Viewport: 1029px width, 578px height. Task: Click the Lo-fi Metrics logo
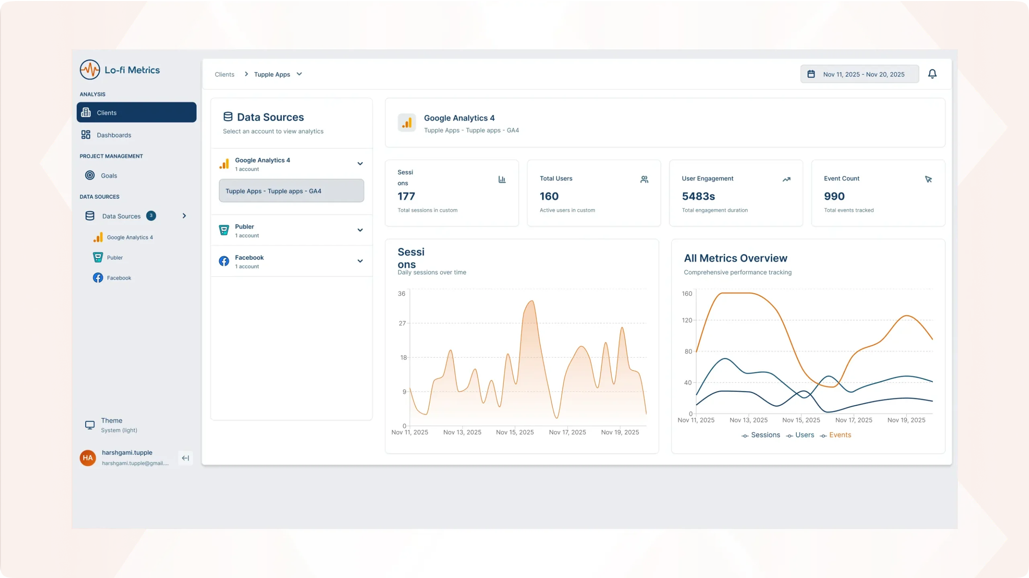pyautogui.click(x=90, y=70)
